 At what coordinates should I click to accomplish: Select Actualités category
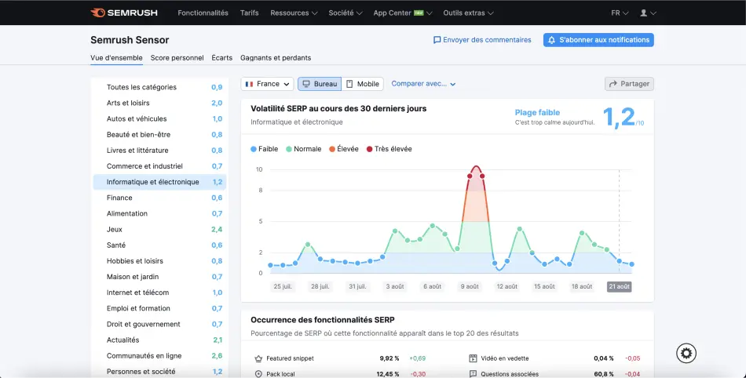160,340
